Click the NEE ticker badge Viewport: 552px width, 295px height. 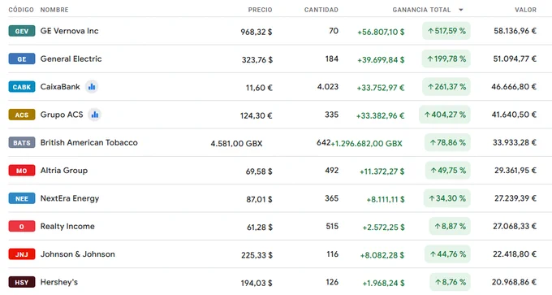click(22, 198)
